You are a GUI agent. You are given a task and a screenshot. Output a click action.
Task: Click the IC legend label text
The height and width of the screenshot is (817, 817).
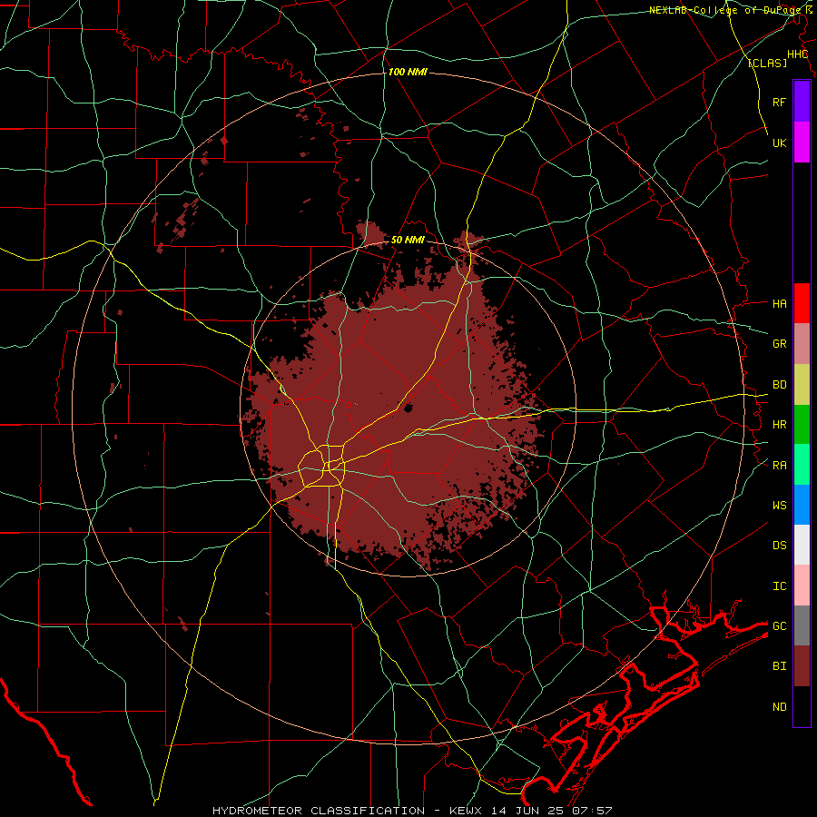coord(779,586)
